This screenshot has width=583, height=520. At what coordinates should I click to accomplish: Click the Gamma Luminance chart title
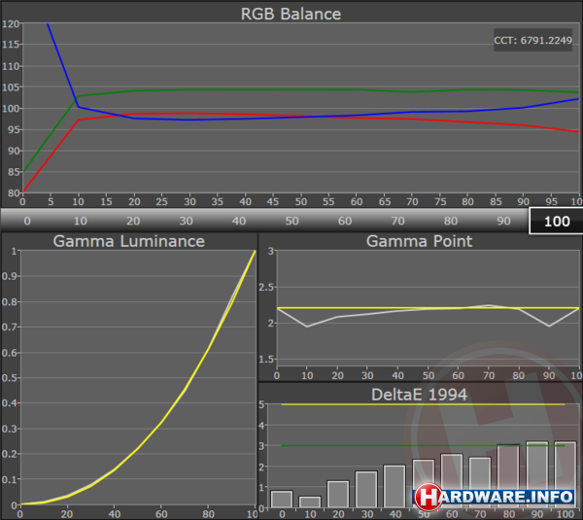coord(128,241)
